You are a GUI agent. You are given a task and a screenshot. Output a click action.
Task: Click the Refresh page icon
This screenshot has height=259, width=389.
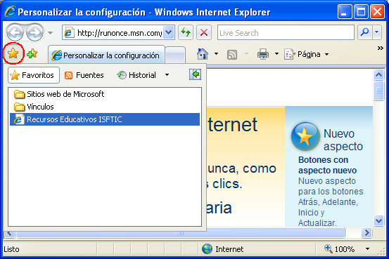[186, 32]
